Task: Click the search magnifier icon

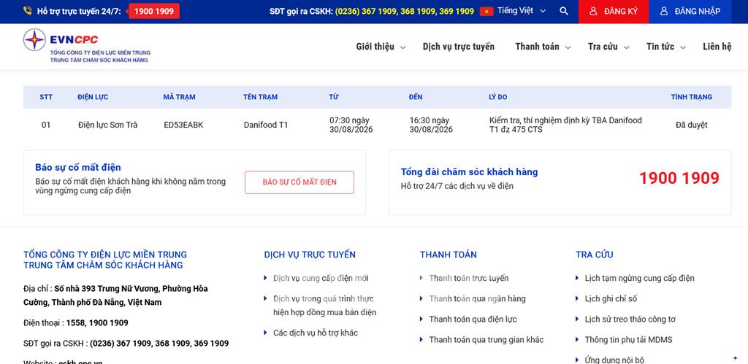Action: pyautogui.click(x=564, y=11)
